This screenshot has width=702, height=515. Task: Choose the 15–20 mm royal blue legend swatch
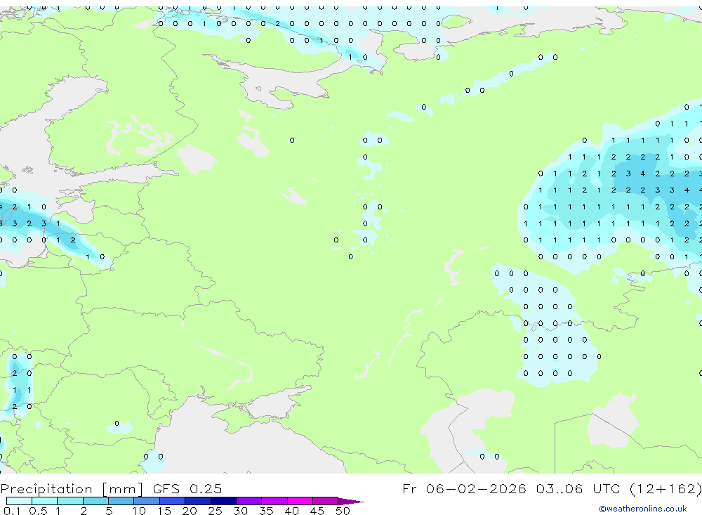(173, 501)
